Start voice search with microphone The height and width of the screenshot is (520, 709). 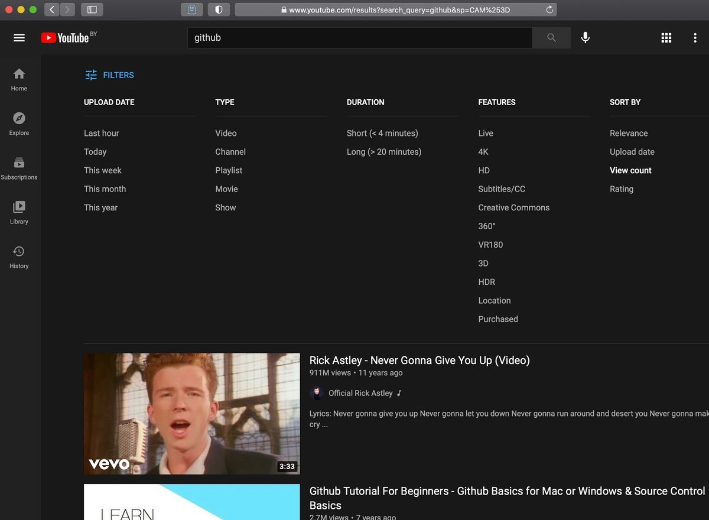(x=585, y=38)
